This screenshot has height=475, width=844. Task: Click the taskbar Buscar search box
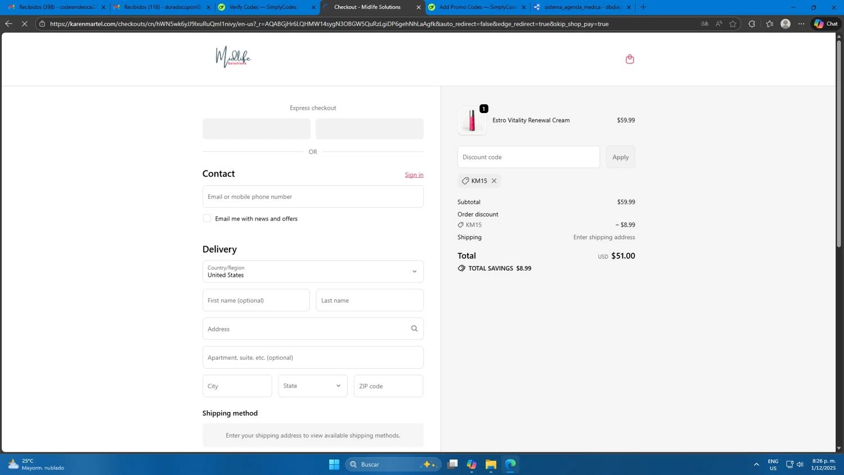393,464
